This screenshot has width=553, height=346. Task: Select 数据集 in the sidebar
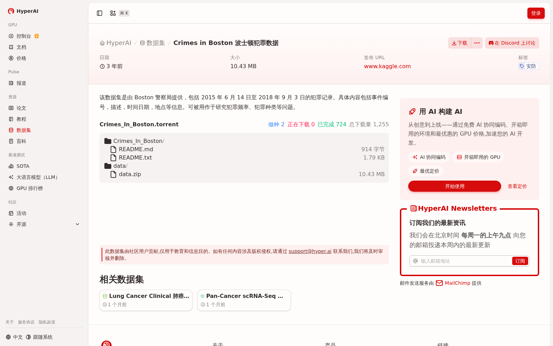[44, 130]
